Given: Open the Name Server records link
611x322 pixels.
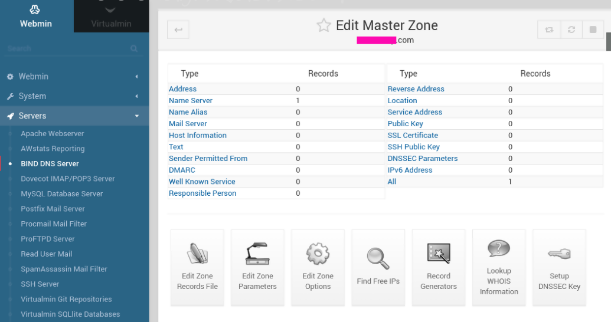Looking at the screenshot, I should coord(191,101).
